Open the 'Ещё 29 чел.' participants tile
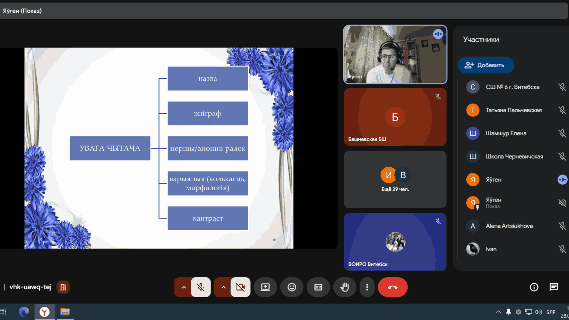 click(395, 179)
